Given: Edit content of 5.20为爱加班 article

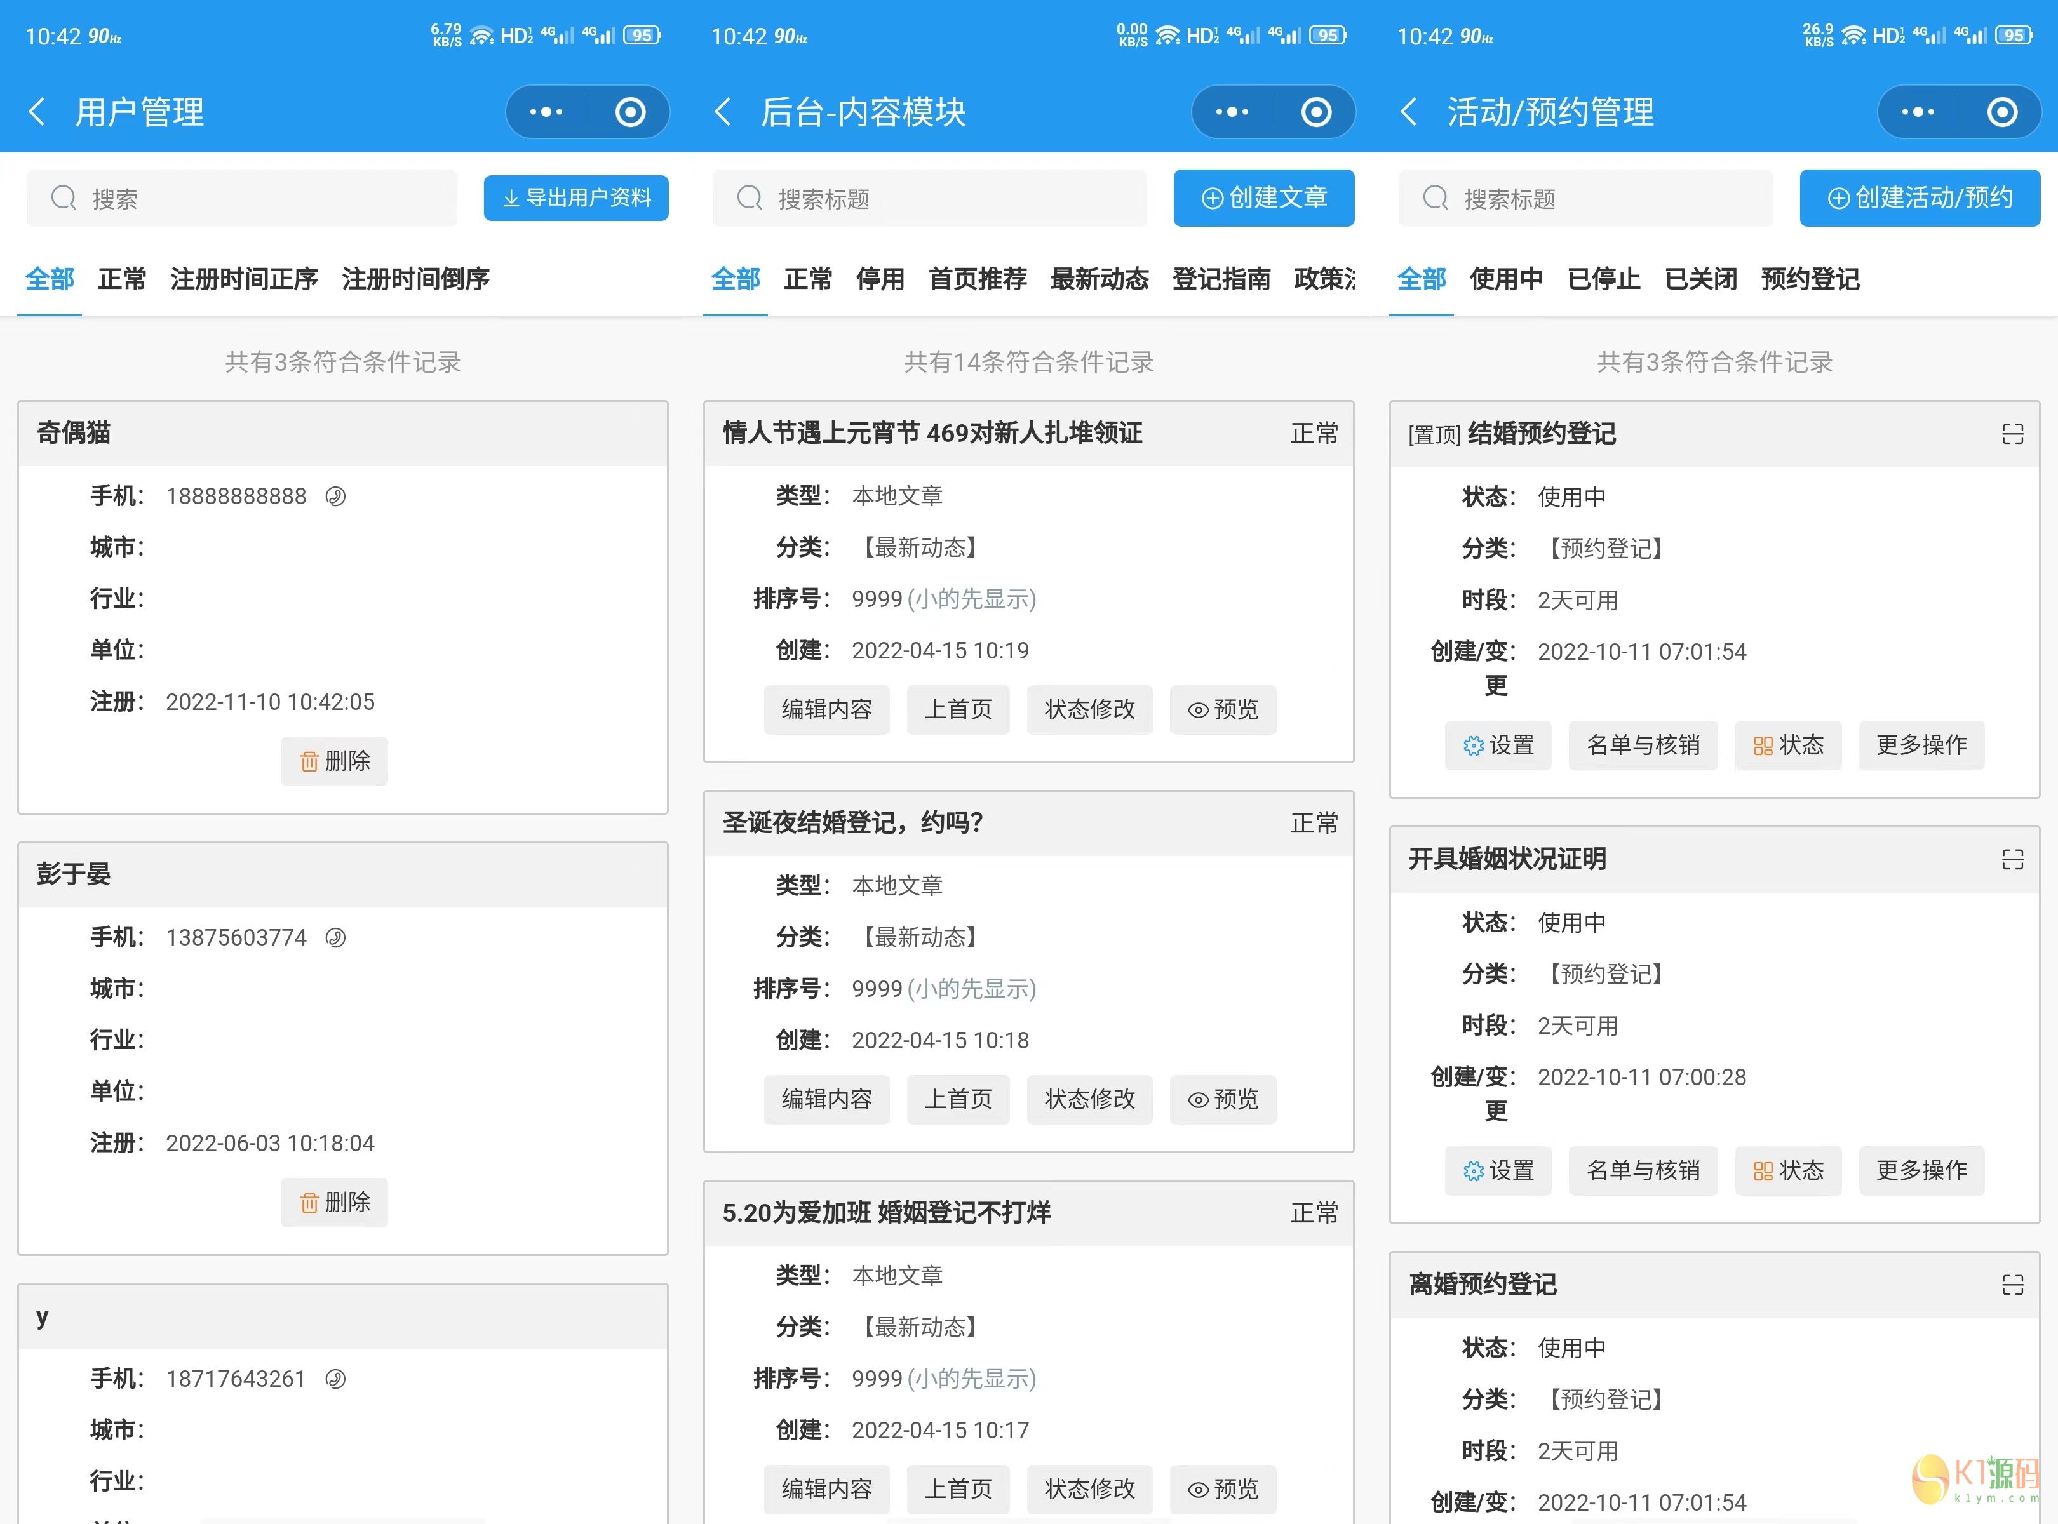Looking at the screenshot, I should 826,1489.
